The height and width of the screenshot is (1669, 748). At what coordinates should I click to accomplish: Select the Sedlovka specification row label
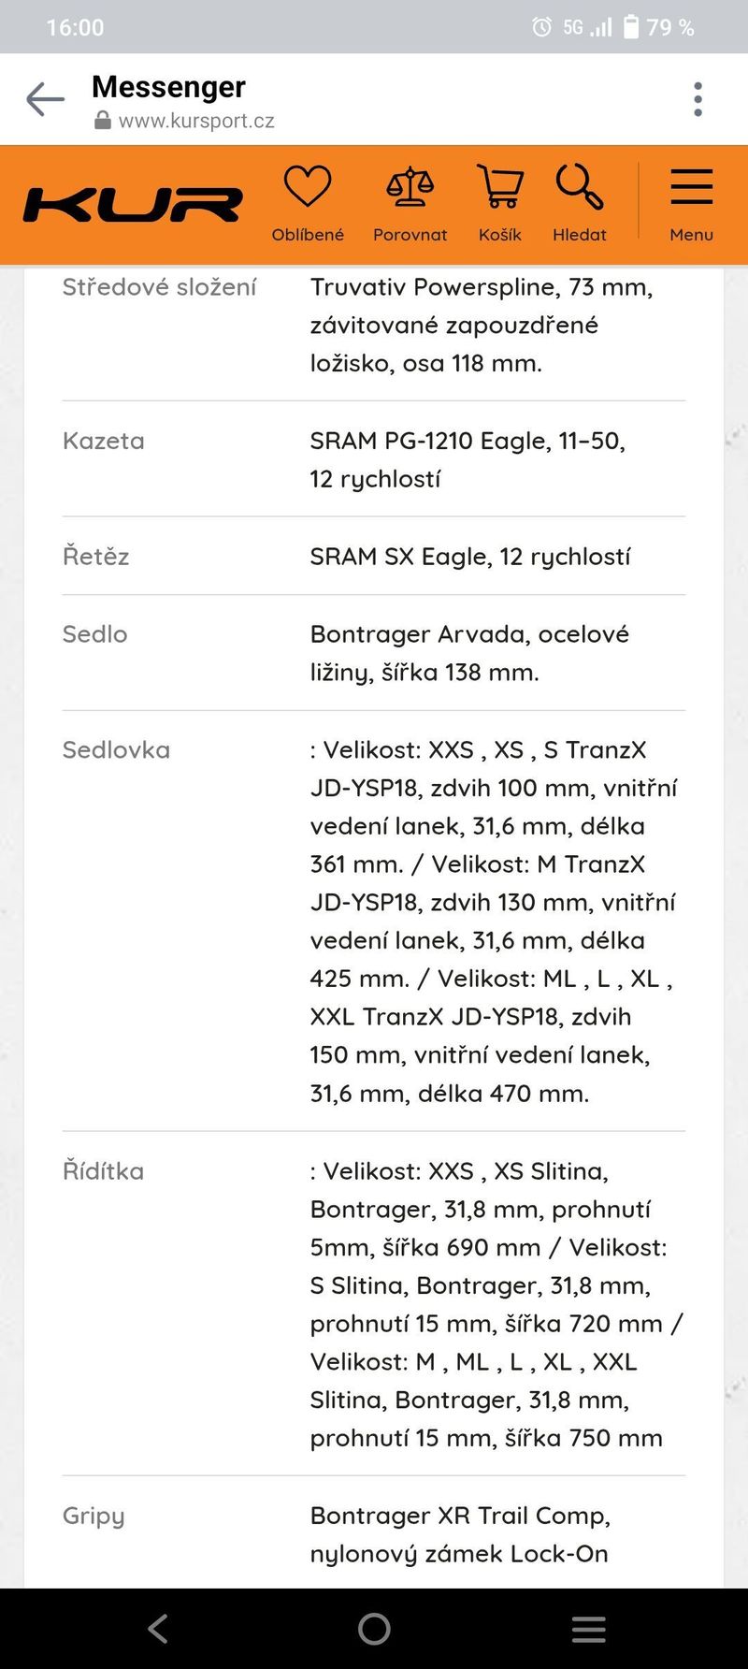[116, 749]
